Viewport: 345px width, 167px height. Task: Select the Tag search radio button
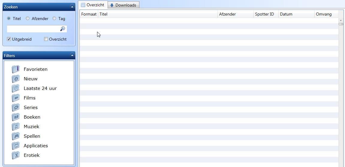tap(54, 19)
